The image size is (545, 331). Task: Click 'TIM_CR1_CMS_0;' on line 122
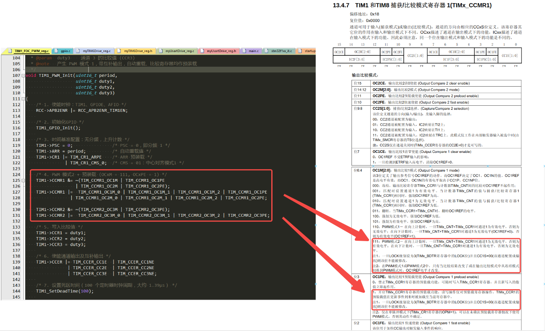click(x=88, y=163)
